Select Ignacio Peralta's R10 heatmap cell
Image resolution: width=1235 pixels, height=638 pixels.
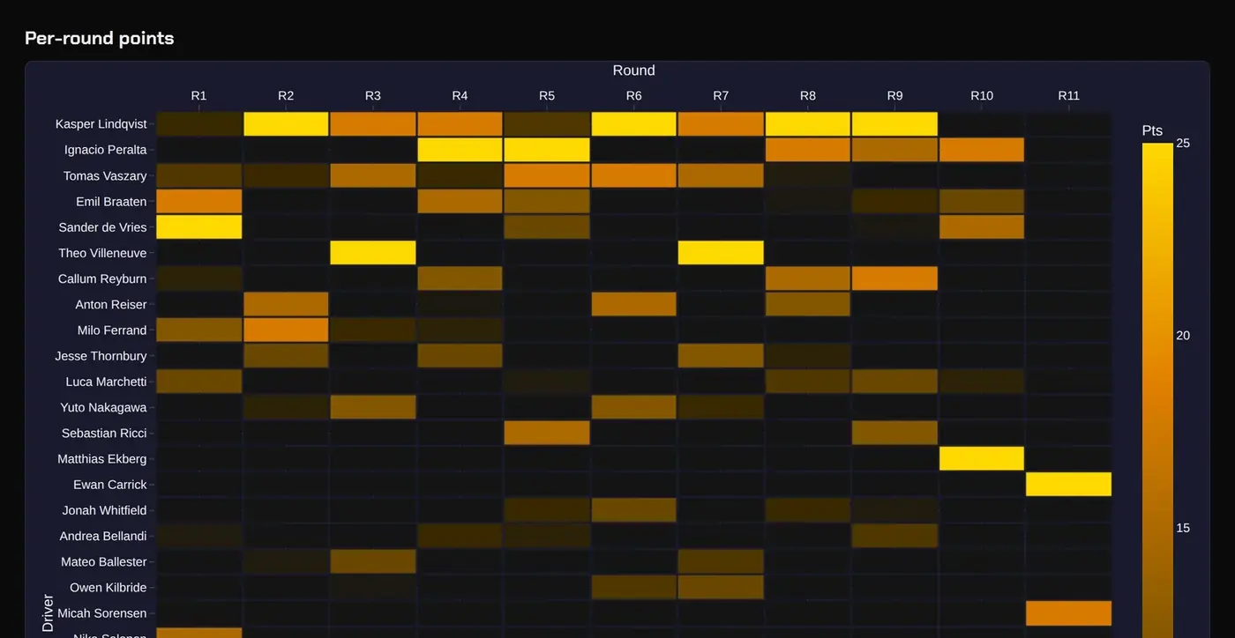[982, 150]
